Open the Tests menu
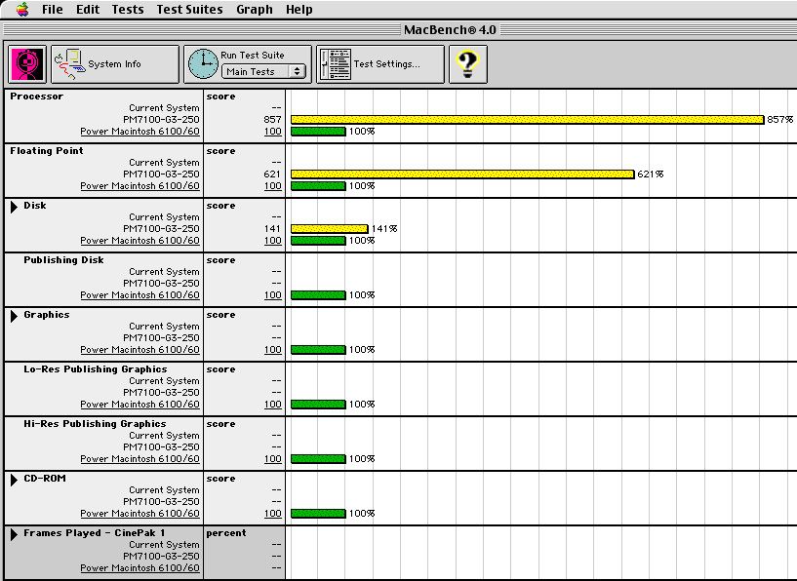 [128, 10]
